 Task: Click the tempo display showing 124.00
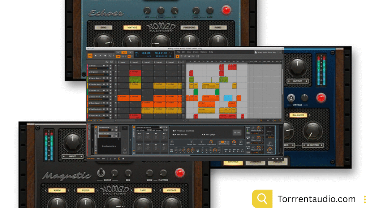click(x=145, y=53)
